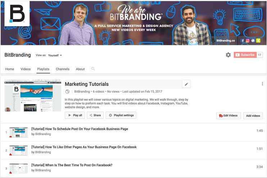Click the Subscribe button
The width and height of the screenshot is (267, 178).
tap(245, 55)
